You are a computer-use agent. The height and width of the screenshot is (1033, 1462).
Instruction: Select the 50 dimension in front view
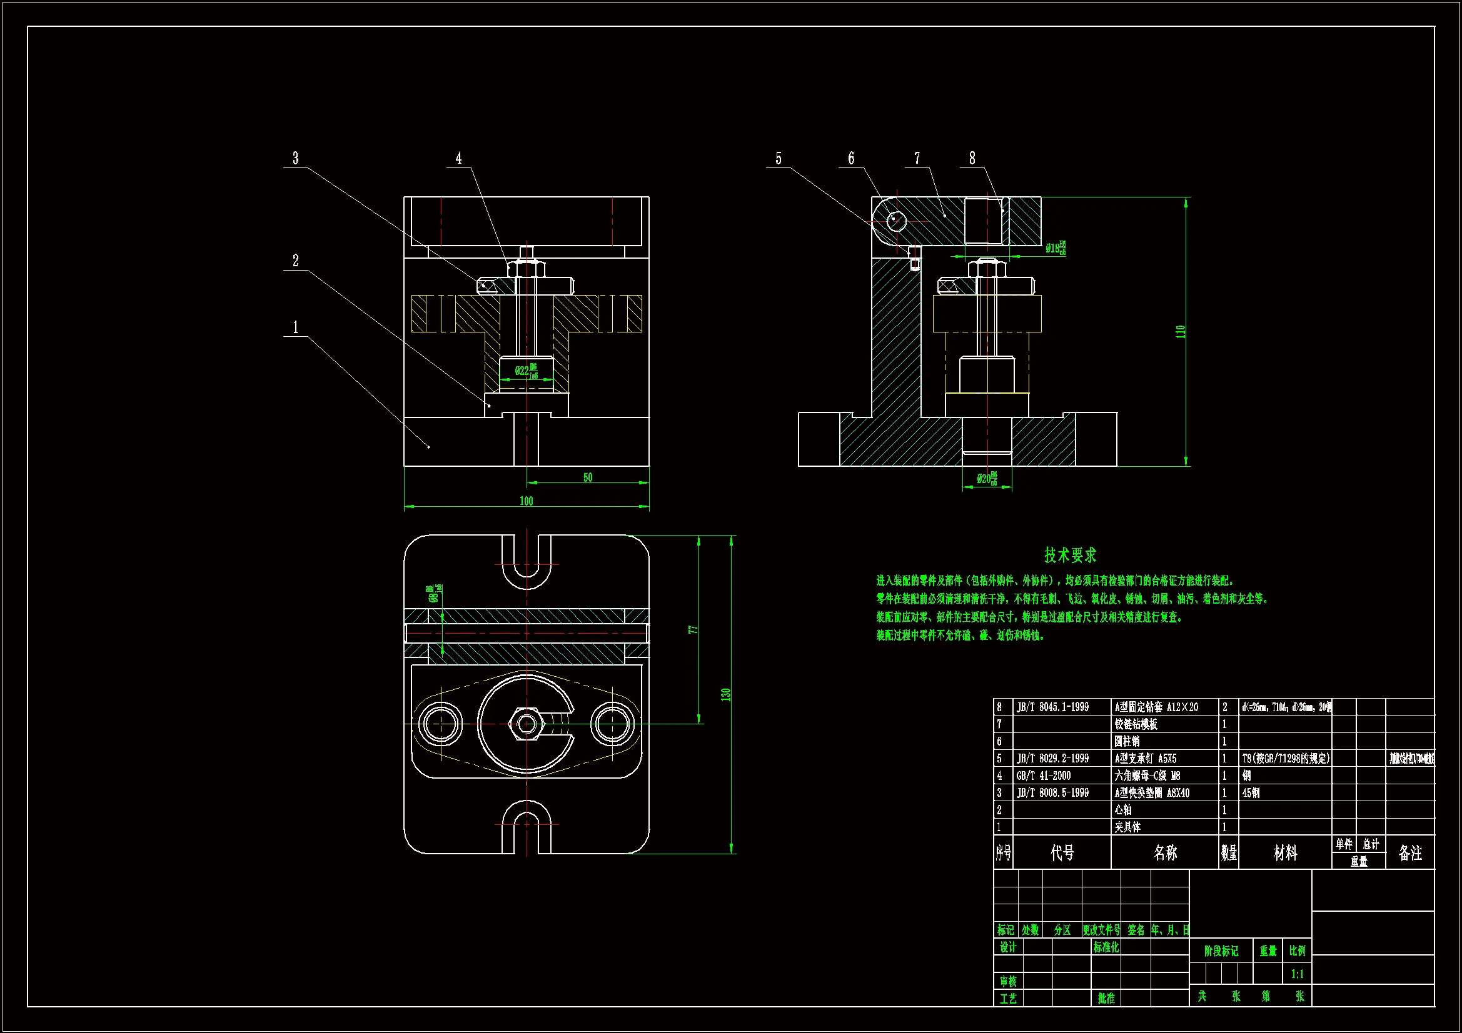click(588, 477)
